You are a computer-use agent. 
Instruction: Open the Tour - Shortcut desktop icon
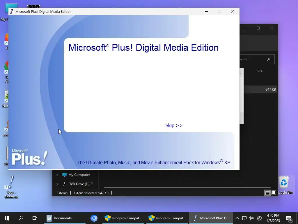(x=11, y=187)
